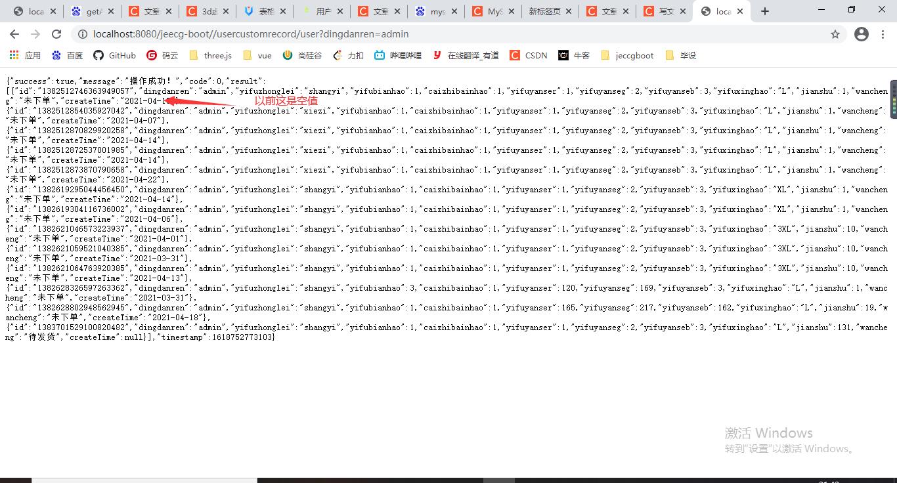Click id "1382512873870790658" in the JSON
897x483 pixels.
pyautogui.click(x=81, y=170)
